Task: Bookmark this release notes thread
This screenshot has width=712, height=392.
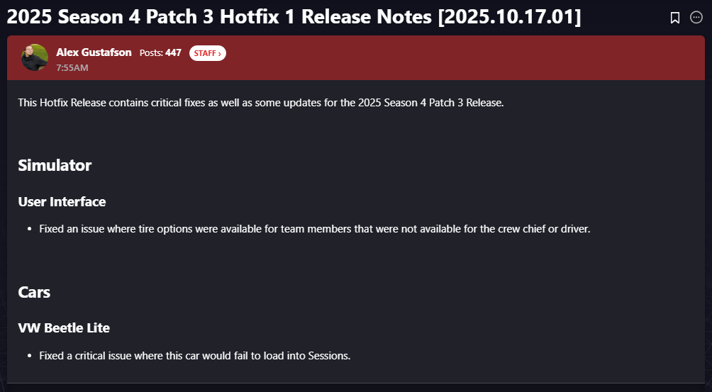Action: pyautogui.click(x=675, y=18)
